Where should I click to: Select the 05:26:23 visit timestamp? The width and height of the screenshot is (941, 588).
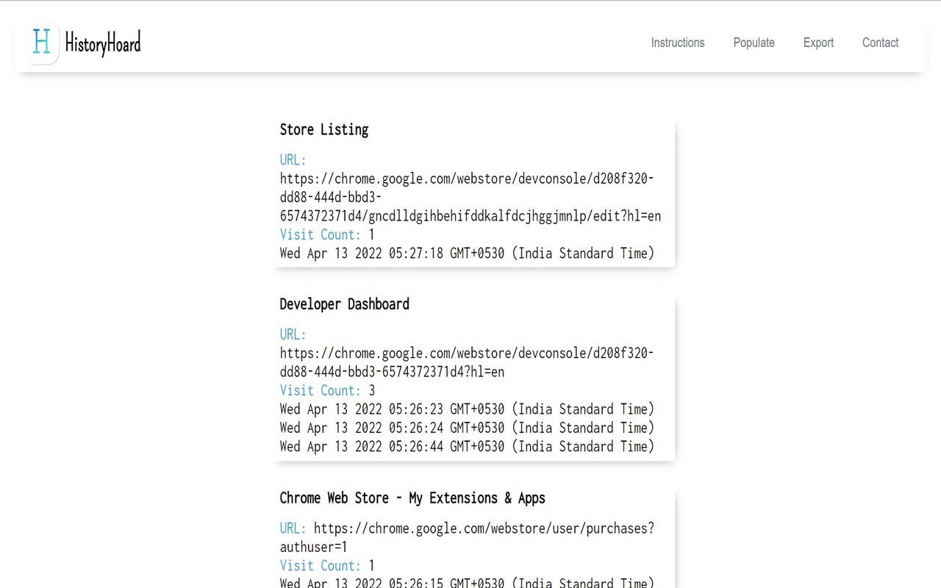(x=467, y=409)
